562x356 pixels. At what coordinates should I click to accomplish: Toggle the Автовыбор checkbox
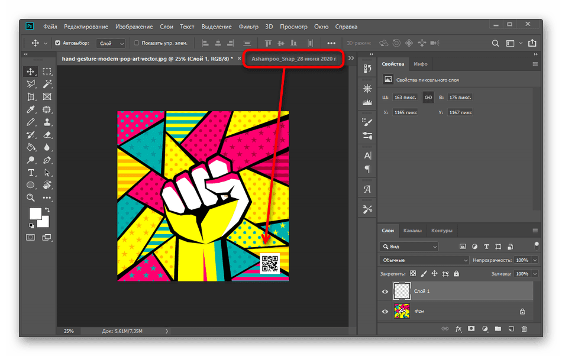57,43
